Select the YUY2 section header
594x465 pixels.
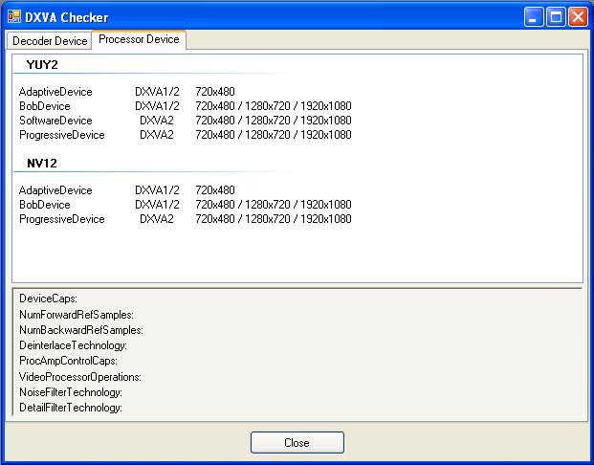(x=42, y=65)
